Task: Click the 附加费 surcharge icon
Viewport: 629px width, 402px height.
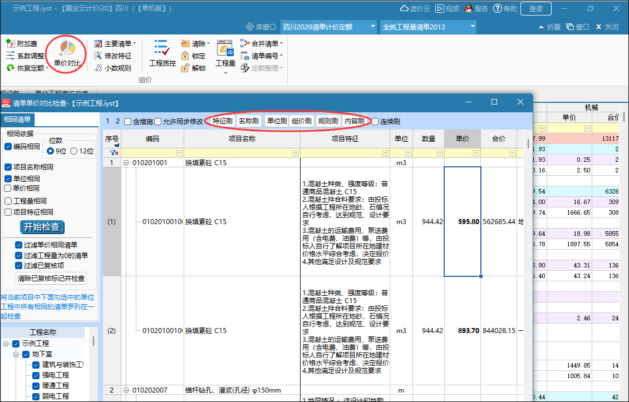Action: coord(11,43)
